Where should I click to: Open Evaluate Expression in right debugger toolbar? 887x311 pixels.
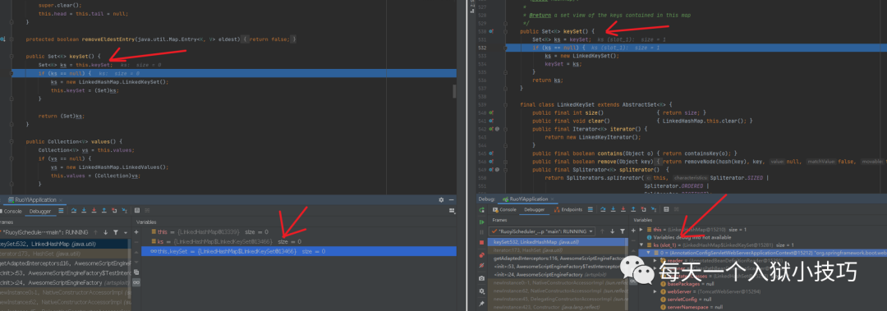click(666, 209)
